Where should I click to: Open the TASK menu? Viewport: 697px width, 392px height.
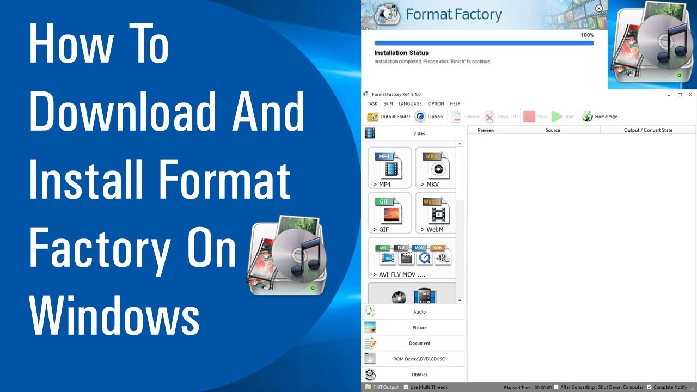372,103
